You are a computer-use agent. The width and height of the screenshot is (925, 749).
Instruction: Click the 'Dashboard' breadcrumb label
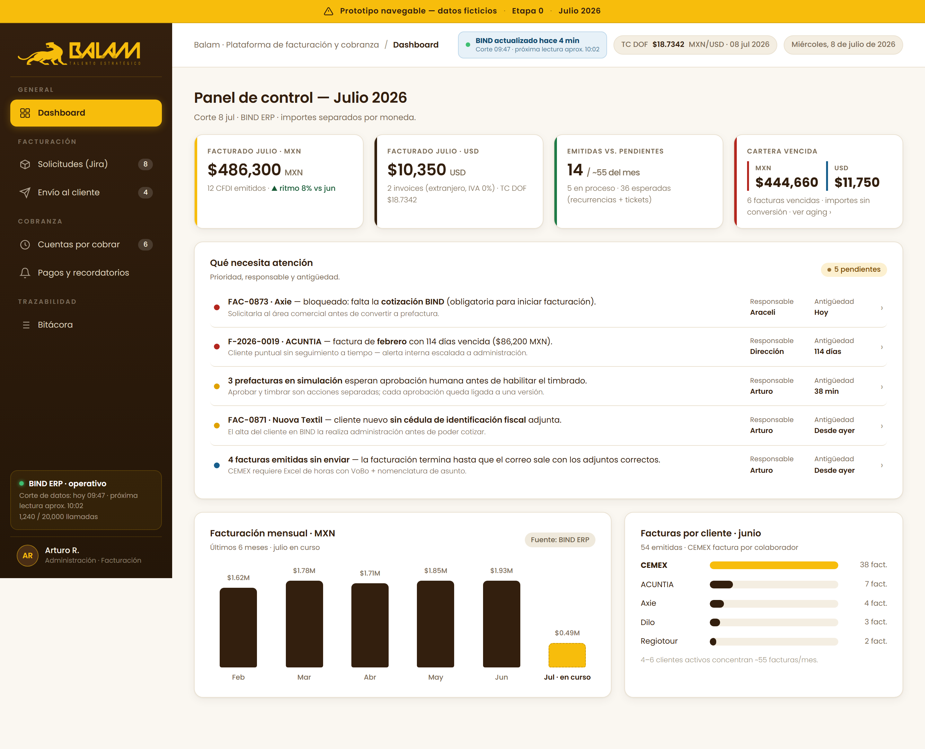coord(416,45)
